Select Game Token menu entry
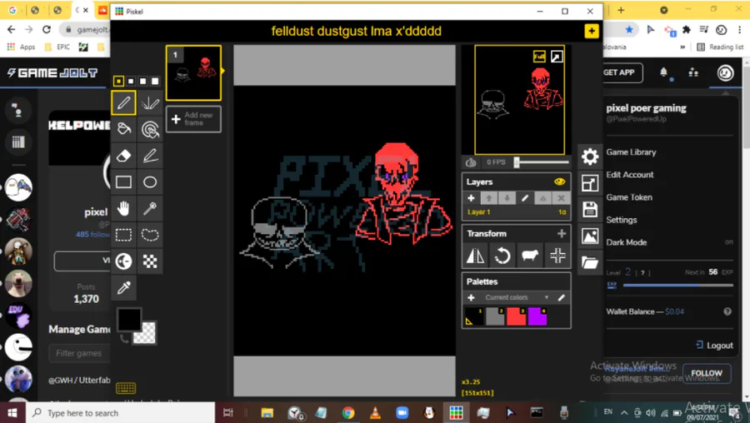This screenshot has height=423, width=750. 629,197
